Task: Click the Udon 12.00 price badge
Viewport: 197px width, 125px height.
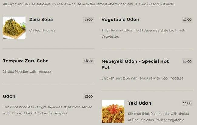Action: coord(88,97)
